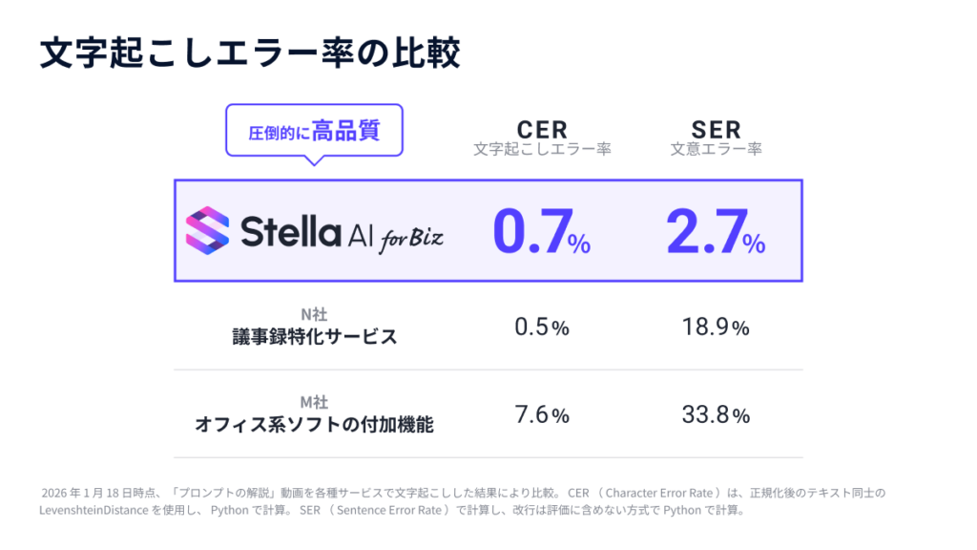Click the N社 company label

(314, 313)
